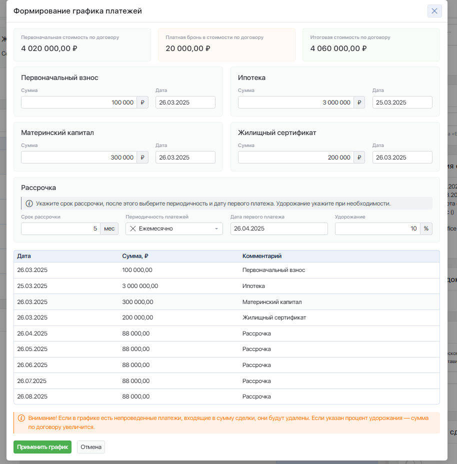Click the ruble icon for Первоначальный взнос
This screenshot has height=464, width=457.
pos(142,102)
